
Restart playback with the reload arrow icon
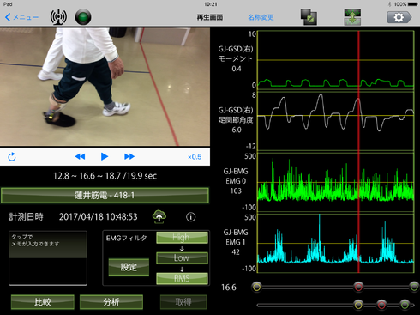point(12,157)
